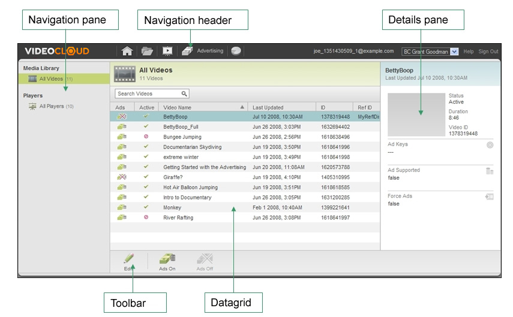Viewport: 513px width, 317px height.
Task: Click the search magnifier icon
Action: click(x=184, y=94)
